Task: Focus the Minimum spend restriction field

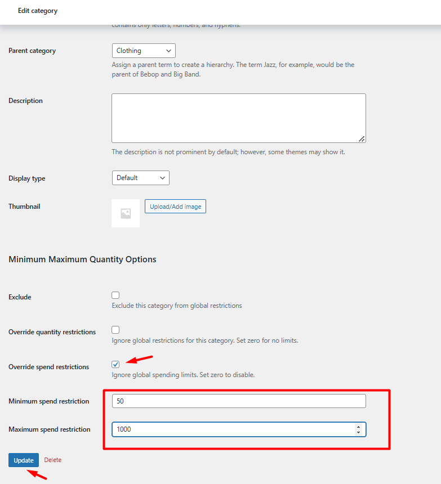Action: (x=238, y=401)
